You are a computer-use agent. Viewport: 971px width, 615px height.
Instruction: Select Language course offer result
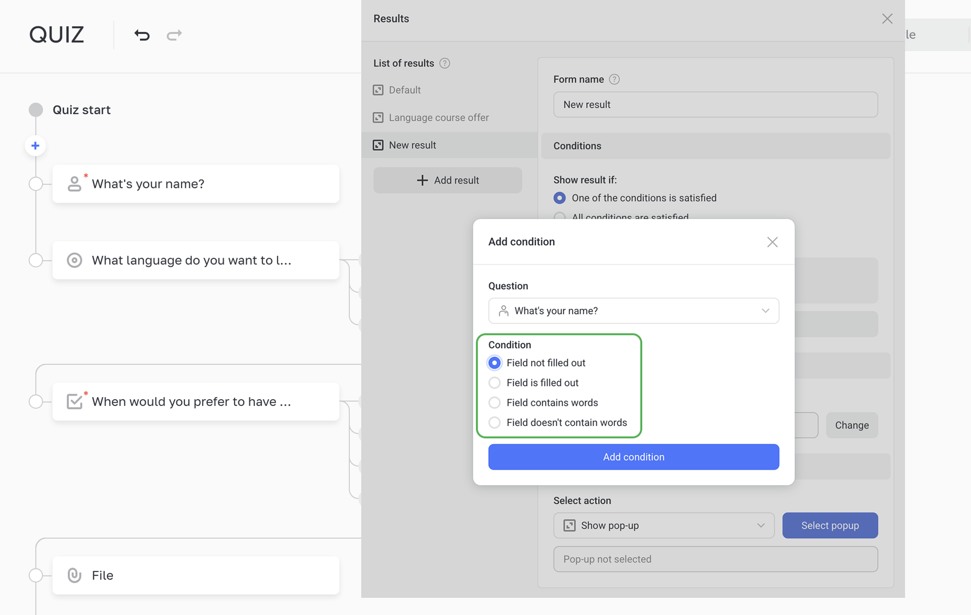tap(438, 118)
